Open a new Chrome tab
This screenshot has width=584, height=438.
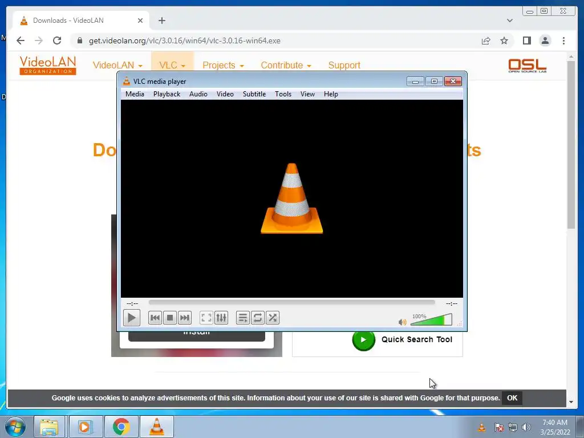[x=161, y=21]
